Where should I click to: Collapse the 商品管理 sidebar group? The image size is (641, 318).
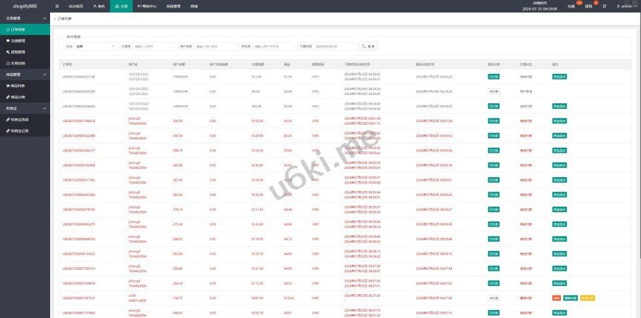coord(25,74)
